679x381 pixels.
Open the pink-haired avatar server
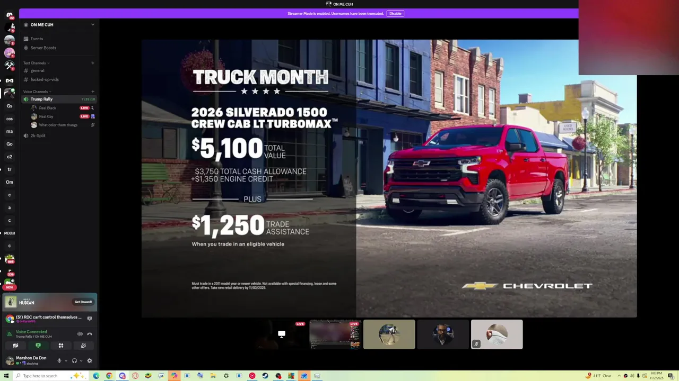[x=10, y=53]
